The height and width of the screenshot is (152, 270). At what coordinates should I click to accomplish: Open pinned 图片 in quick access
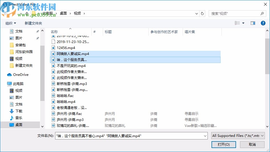point(19,38)
